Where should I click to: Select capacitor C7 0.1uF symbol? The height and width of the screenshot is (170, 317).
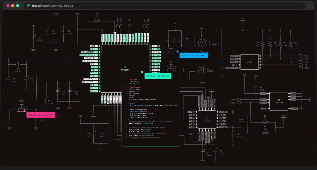[x=233, y=134]
